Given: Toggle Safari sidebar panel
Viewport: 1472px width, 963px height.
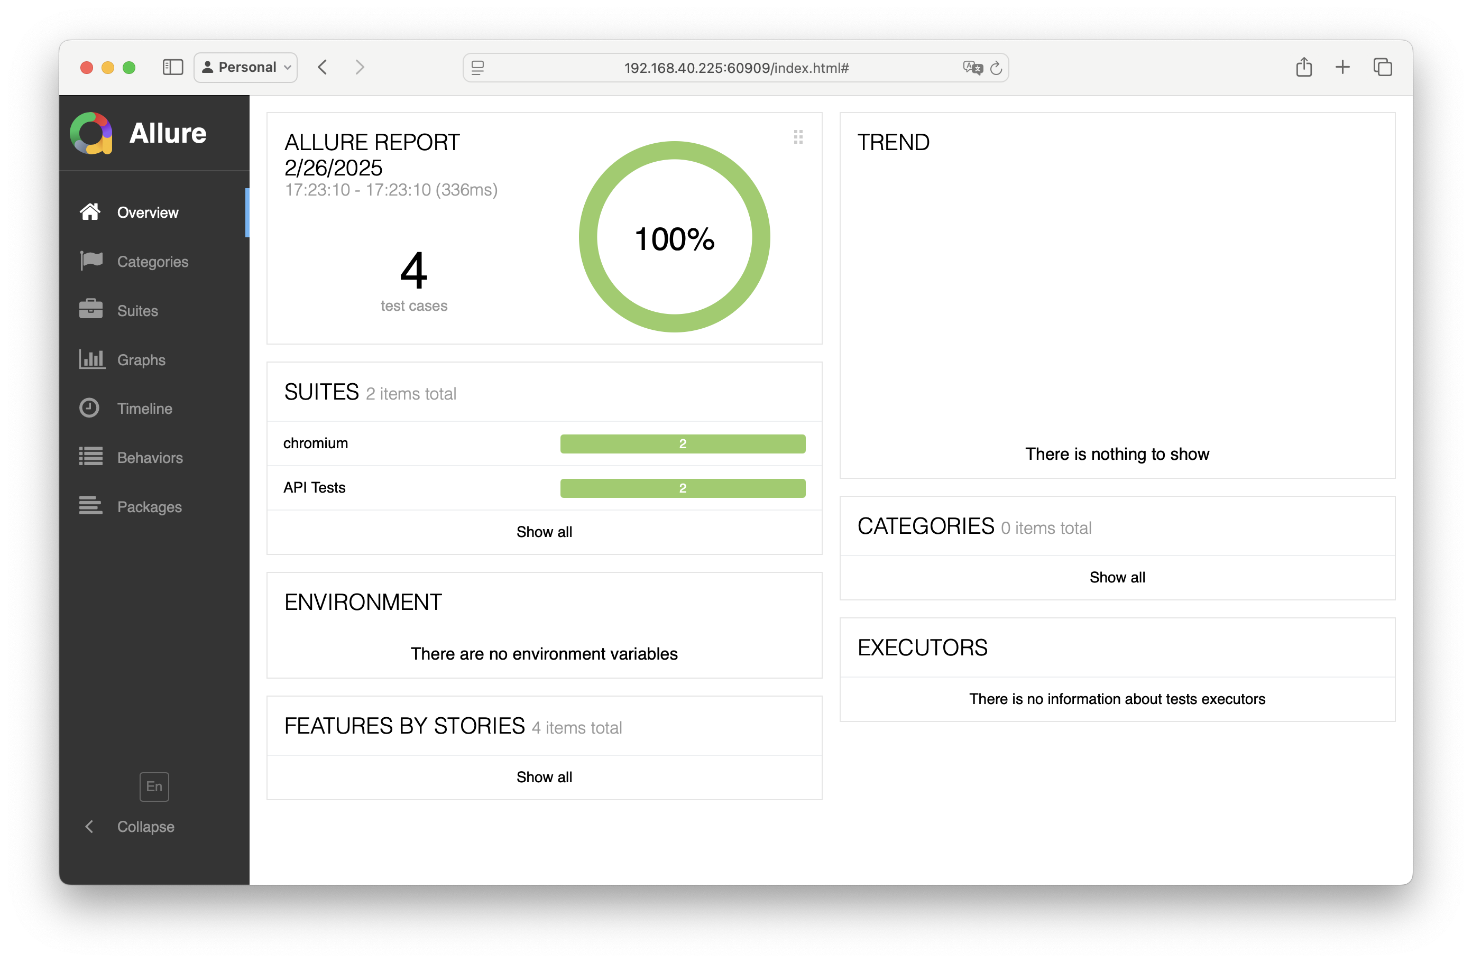Looking at the screenshot, I should pos(172,67).
